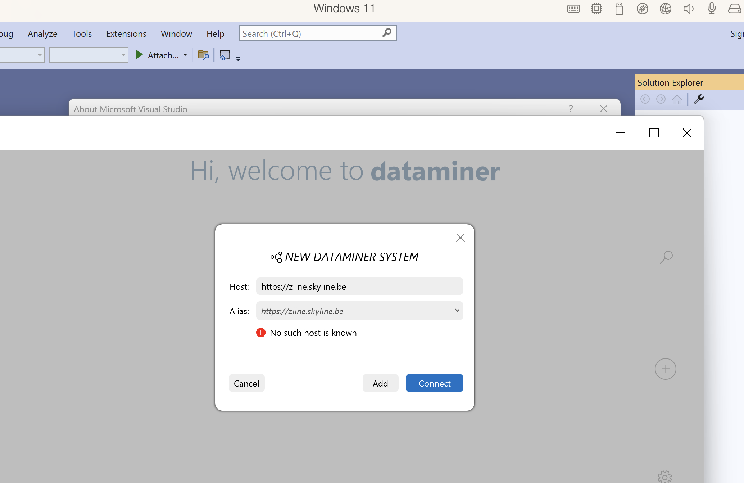
Task: Click Solution Explorer wrench properties icon
Action: click(x=699, y=99)
